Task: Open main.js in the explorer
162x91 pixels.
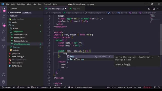Action: coord(25,50)
